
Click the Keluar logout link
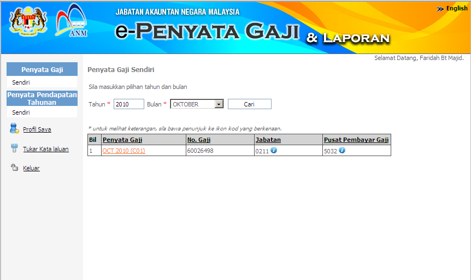[x=31, y=168]
